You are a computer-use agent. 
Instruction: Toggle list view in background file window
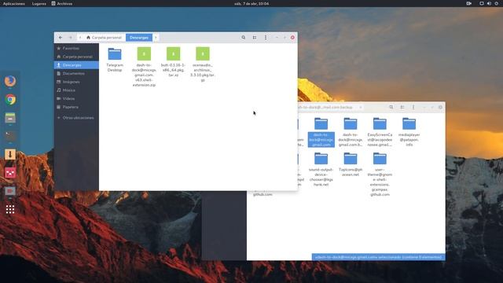pyautogui.click(x=402, y=107)
